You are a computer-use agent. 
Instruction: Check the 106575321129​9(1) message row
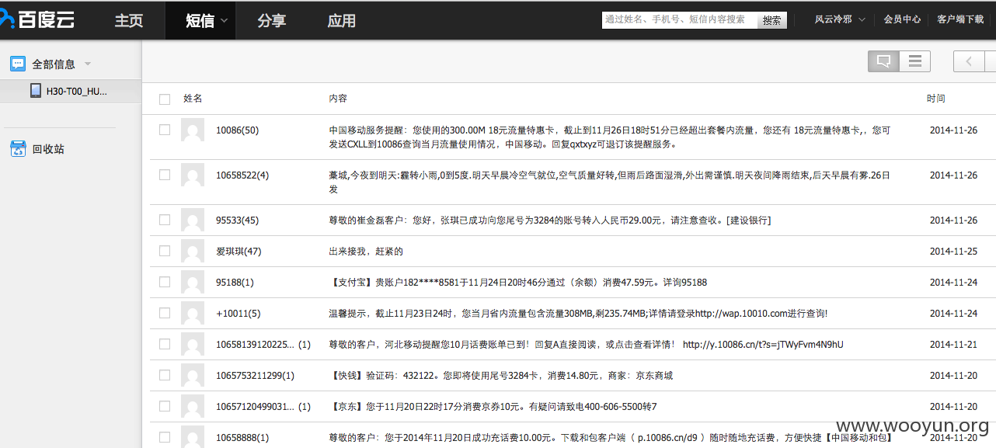165,375
